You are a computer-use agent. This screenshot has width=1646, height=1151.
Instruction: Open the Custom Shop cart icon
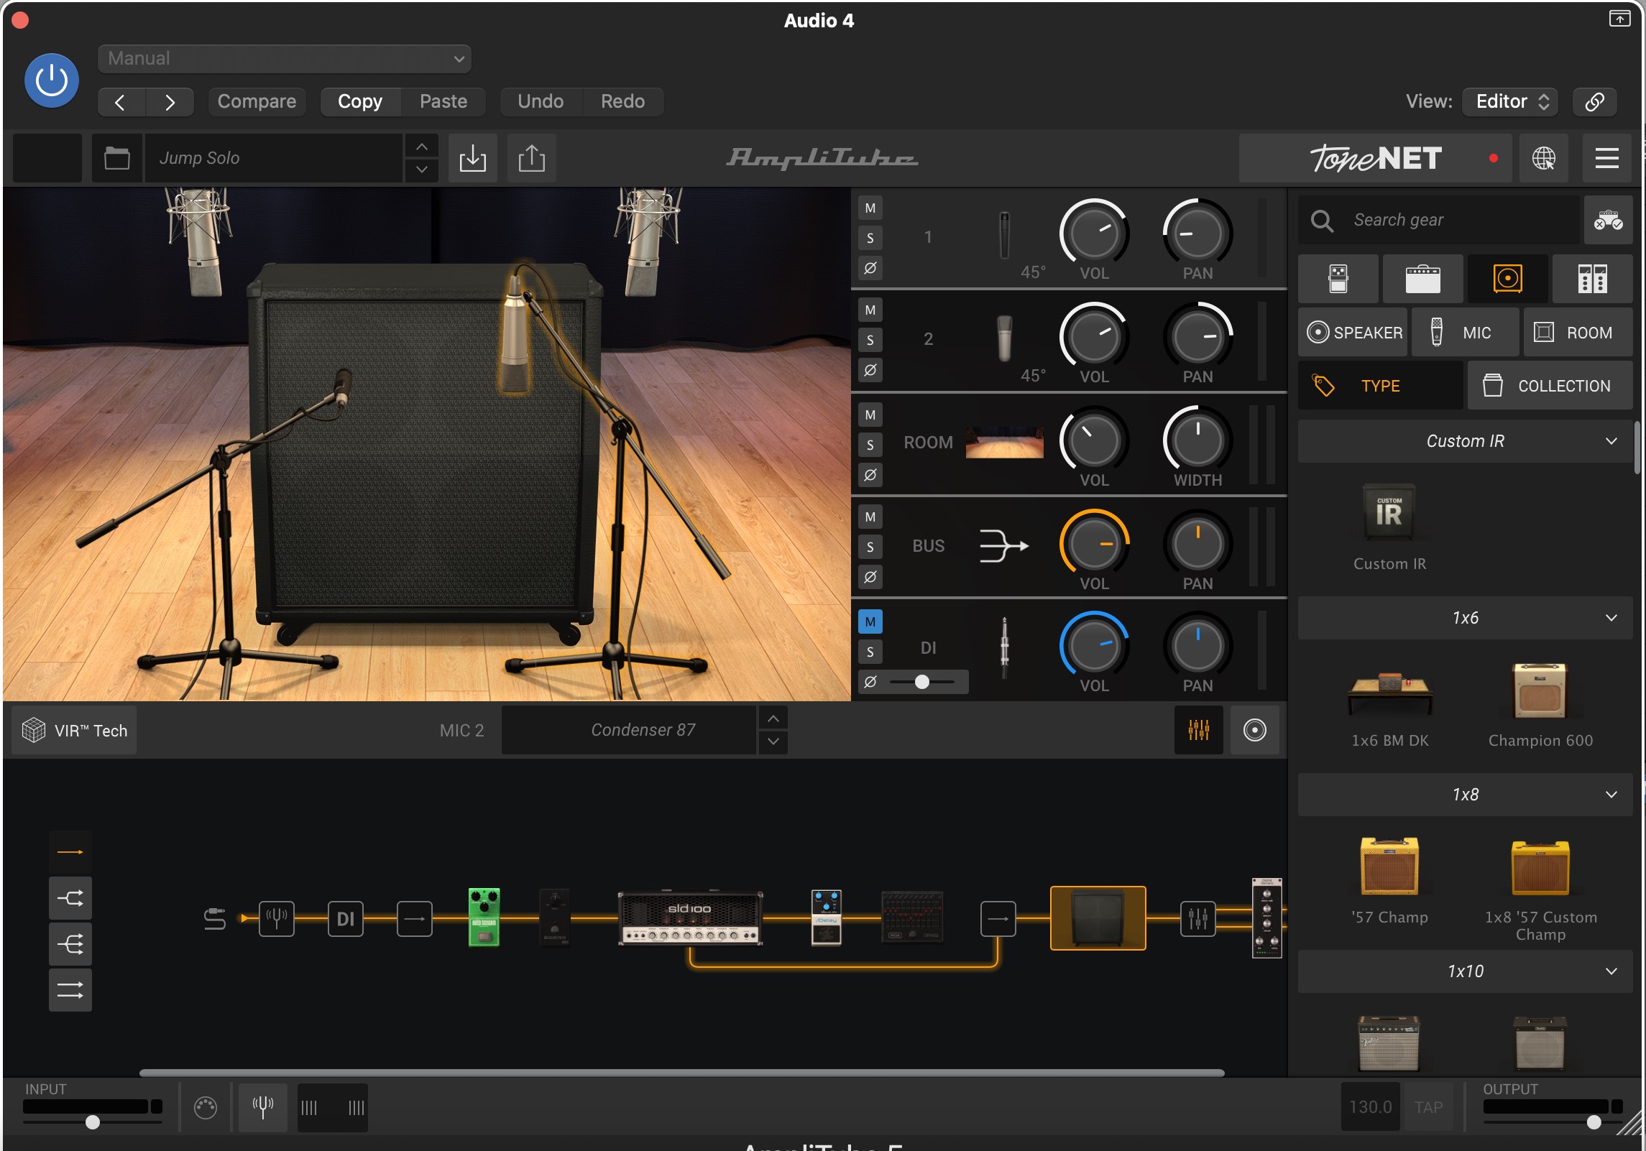[x=1608, y=220]
